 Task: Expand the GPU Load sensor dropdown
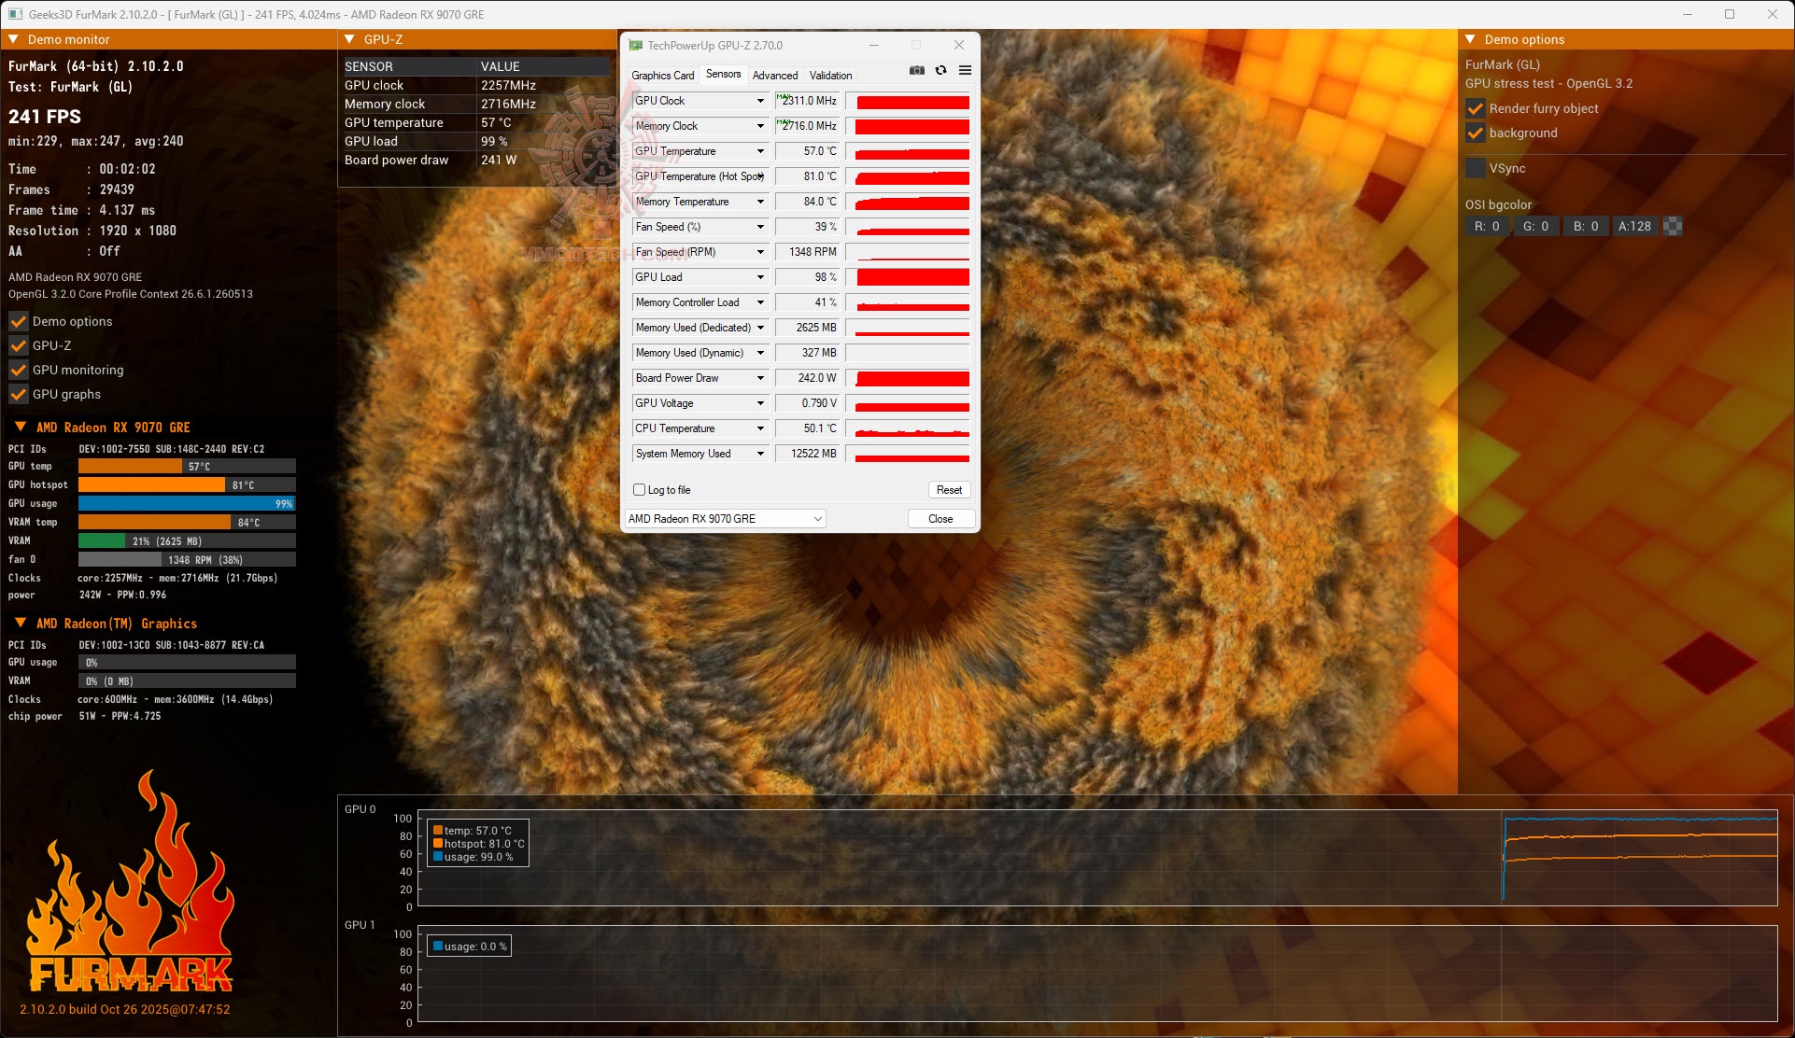click(x=761, y=277)
